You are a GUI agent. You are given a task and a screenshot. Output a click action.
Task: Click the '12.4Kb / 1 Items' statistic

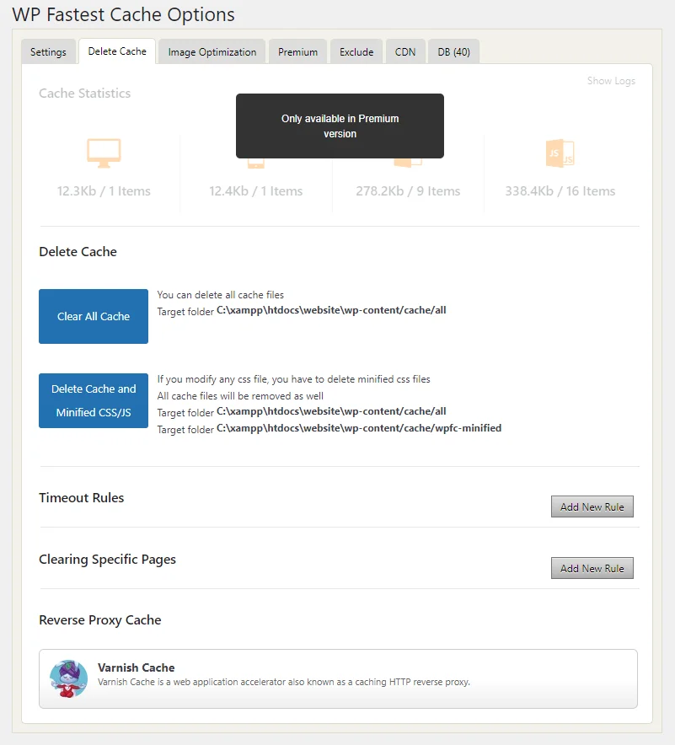(x=255, y=191)
